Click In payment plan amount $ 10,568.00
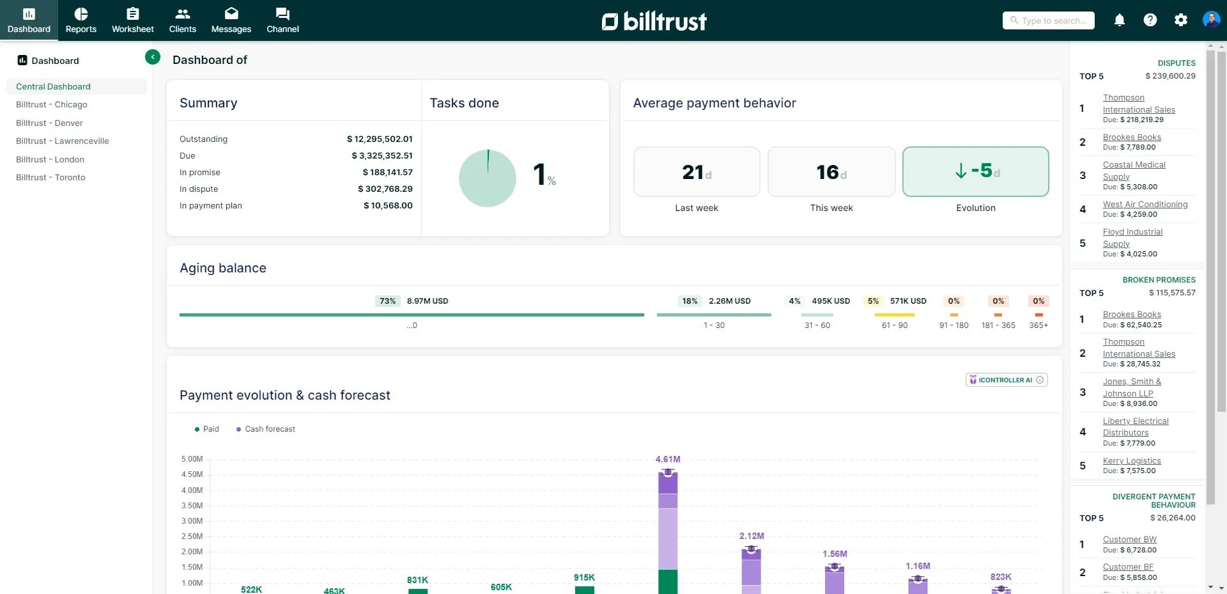Viewport: 1227px width, 594px height. coord(388,205)
